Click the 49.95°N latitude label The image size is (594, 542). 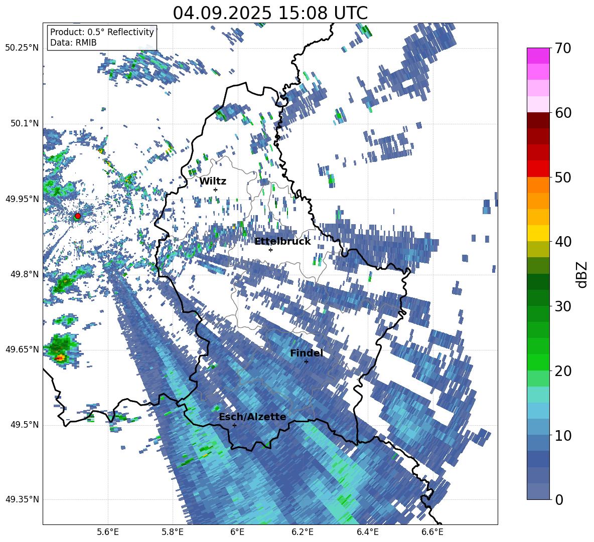click(22, 199)
